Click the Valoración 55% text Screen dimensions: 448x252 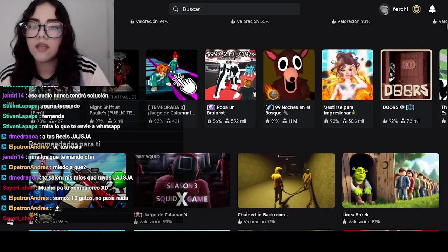pyautogui.click(x=253, y=21)
